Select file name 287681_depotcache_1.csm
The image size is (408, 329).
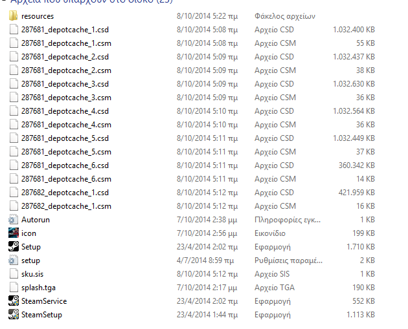(x=66, y=43)
